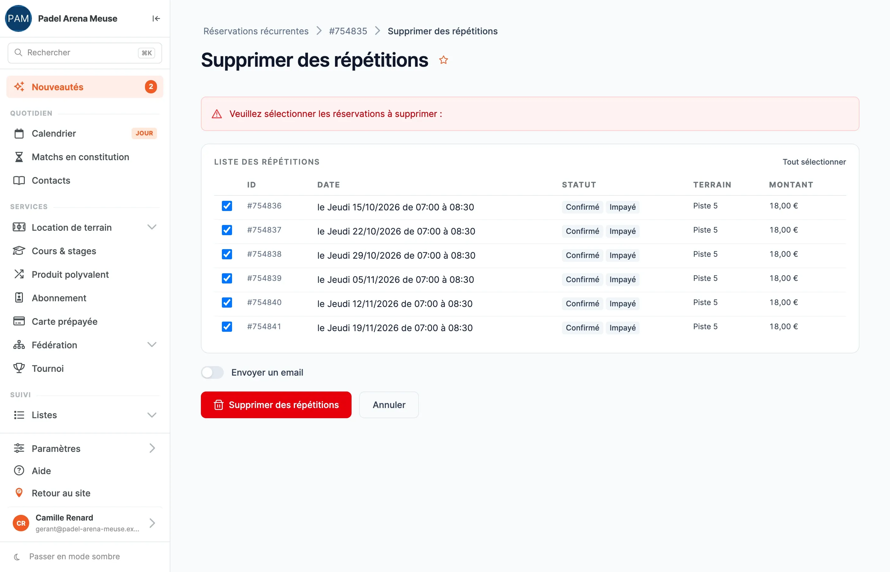This screenshot has height=572, width=890.
Task: Click the Retour au site pin icon
Action: click(19, 493)
